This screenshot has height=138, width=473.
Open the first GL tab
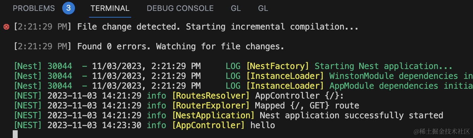236,8
